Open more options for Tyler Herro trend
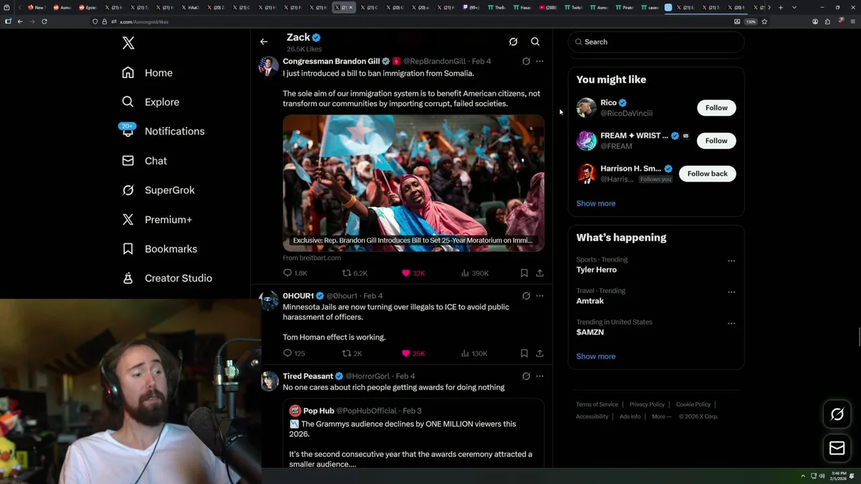 (x=731, y=261)
